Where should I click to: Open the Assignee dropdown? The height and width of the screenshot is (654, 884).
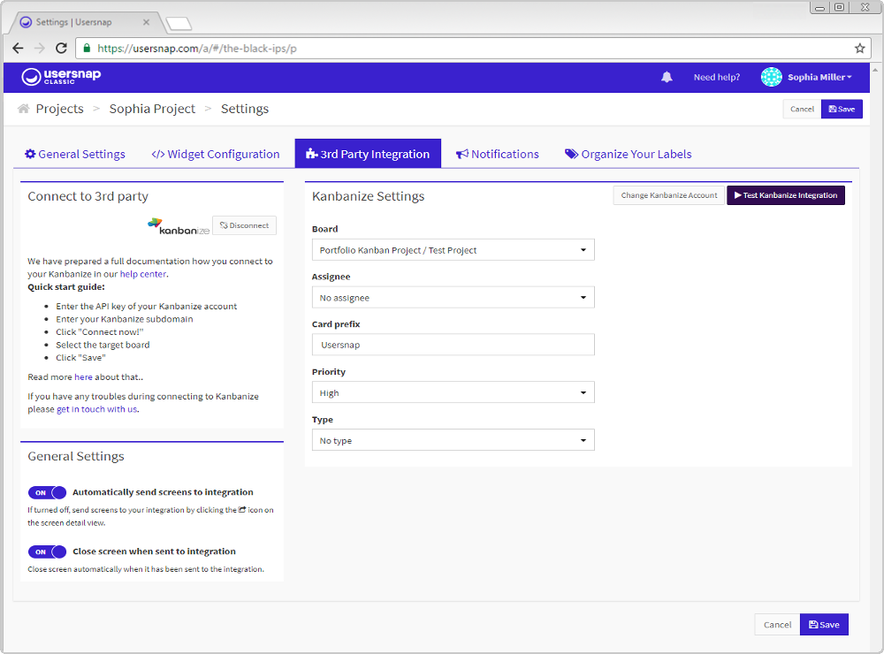(x=453, y=297)
